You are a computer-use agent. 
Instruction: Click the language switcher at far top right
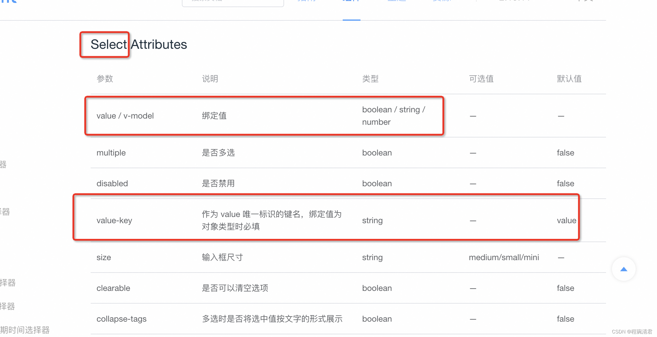(584, 1)
